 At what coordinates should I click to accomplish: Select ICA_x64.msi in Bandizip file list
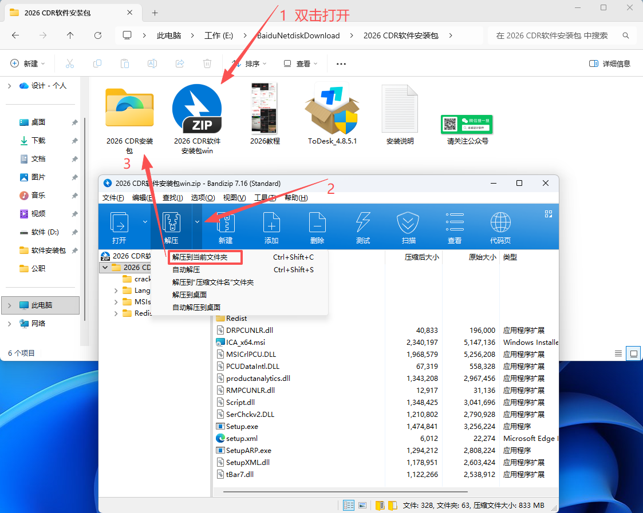[x=245, y=342]
